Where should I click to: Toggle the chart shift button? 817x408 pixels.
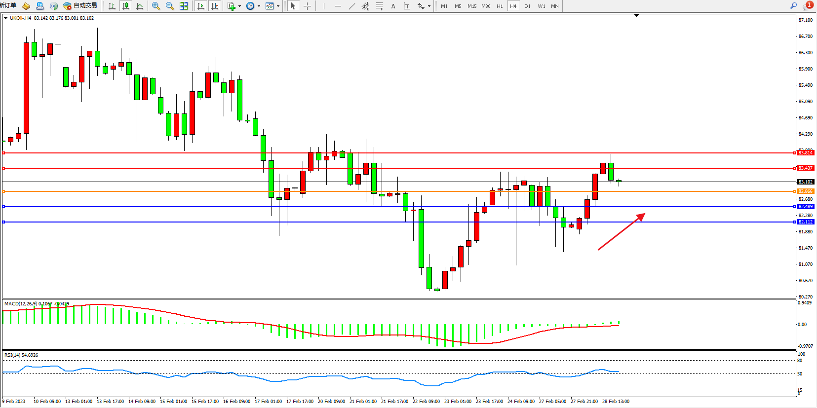pyautogui.click(x=215, y=6)
